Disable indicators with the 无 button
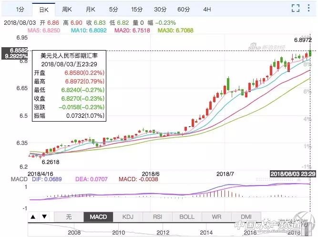Viewport: 318px width, 237px height. pos(69,216)
